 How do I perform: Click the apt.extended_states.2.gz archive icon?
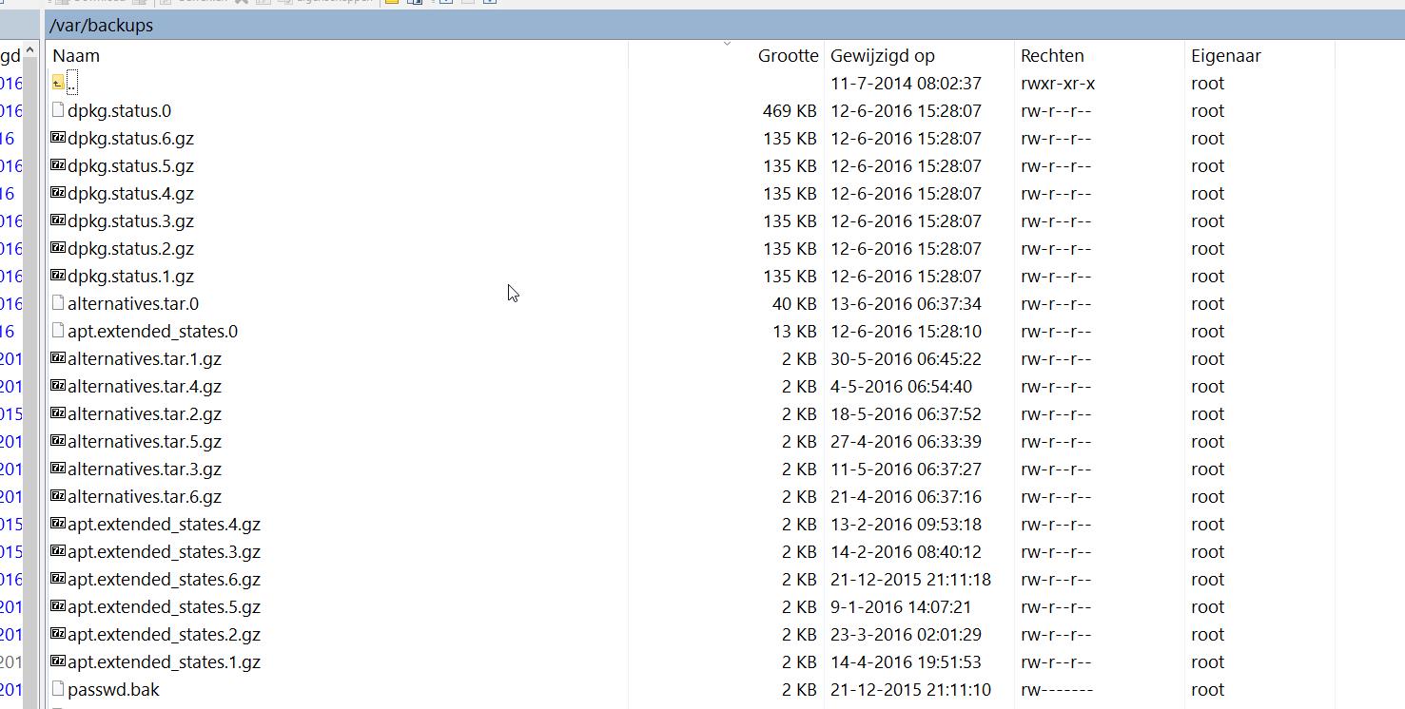(x=58, y=634)
